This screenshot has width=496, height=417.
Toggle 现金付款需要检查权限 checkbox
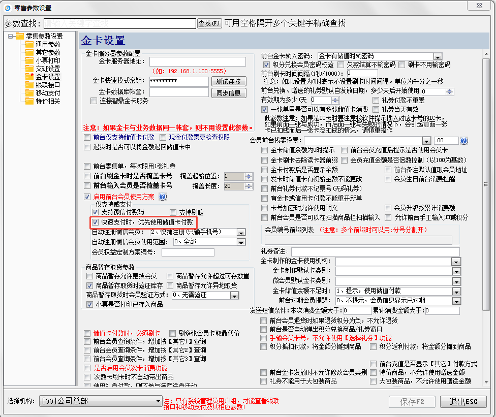163,138
